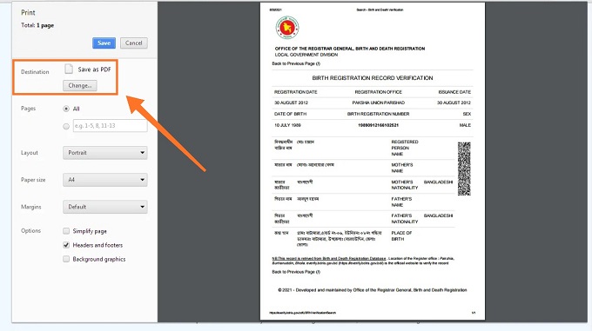592x331 pixels.
Task: Click the upper Back to Previous Page link
Action: 296,63
